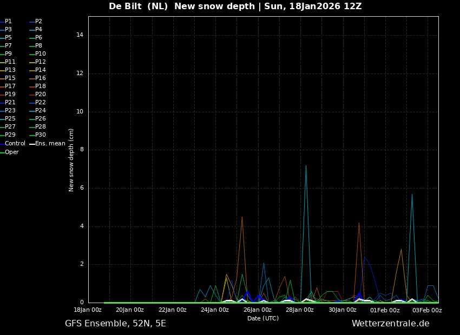
Task: Click the 30Jan 00z x-axis tick
Action: (x=342, y=310)
